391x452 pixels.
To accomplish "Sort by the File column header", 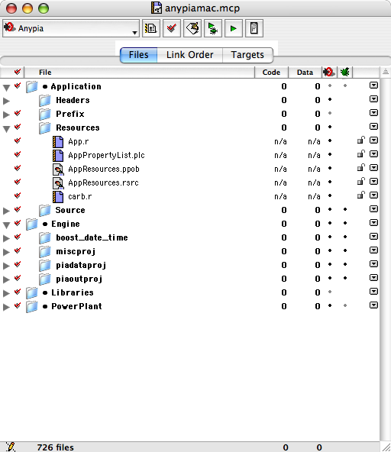I will click(x=139, y=72).
